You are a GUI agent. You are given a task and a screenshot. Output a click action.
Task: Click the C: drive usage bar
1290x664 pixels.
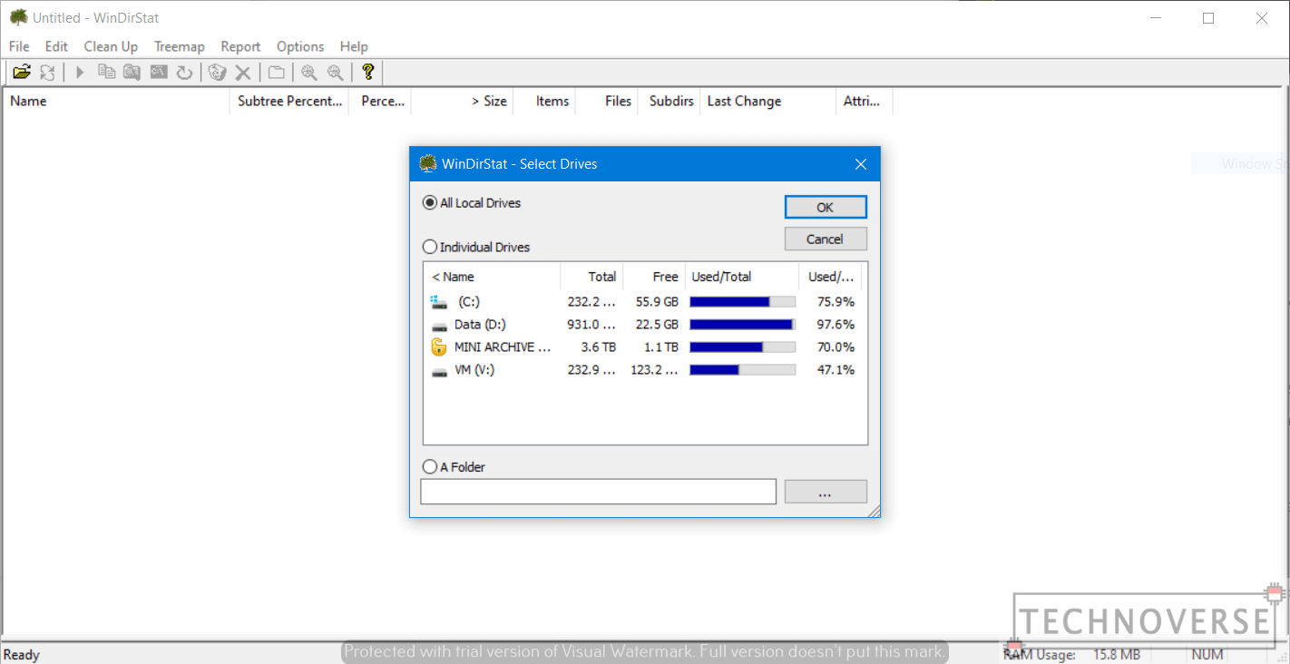click(743, 302)
